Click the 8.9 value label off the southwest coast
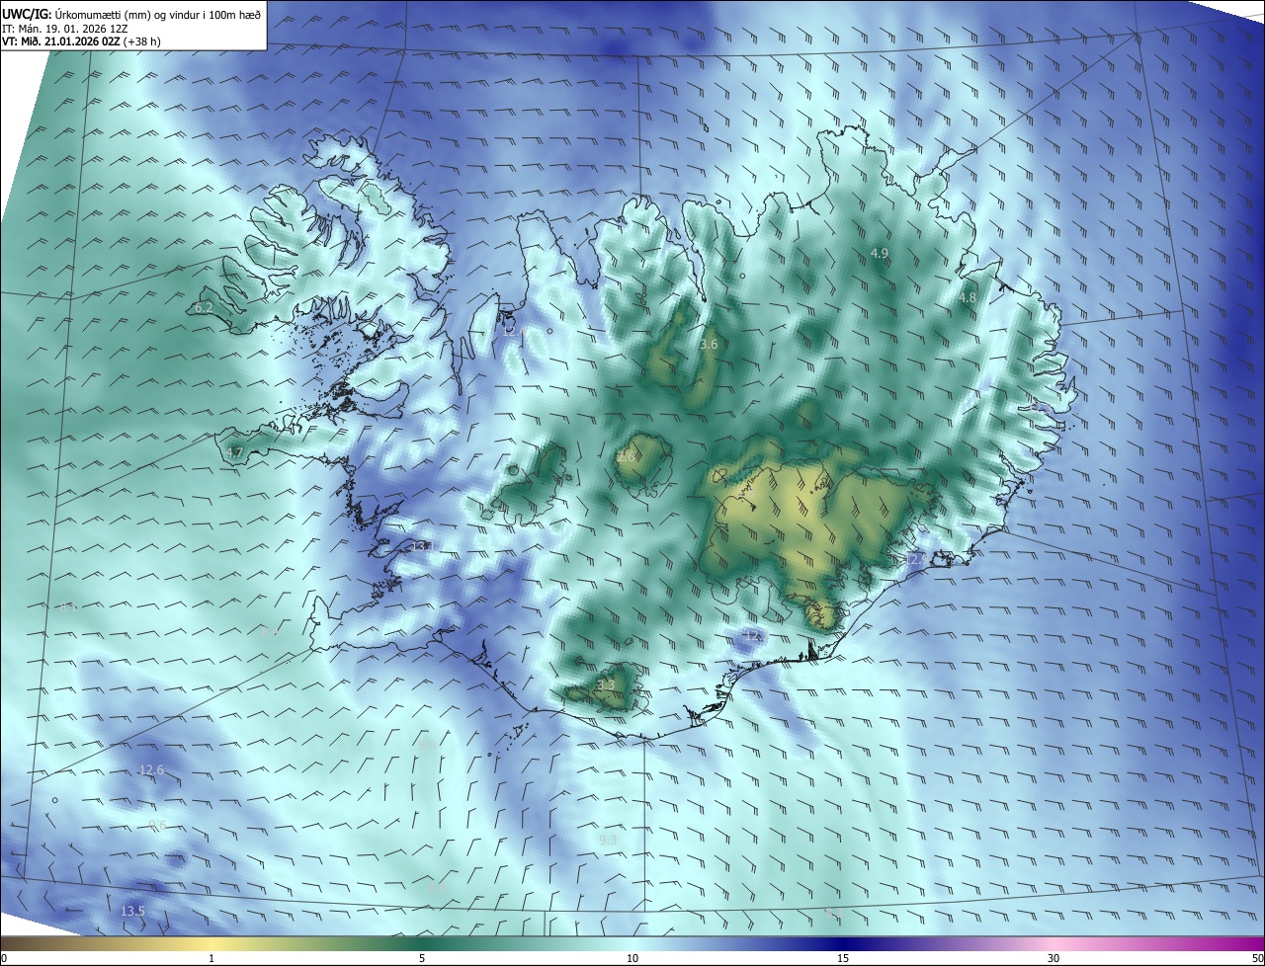The height and width of the screenshot is (966, 1265). tap(427, 746)
